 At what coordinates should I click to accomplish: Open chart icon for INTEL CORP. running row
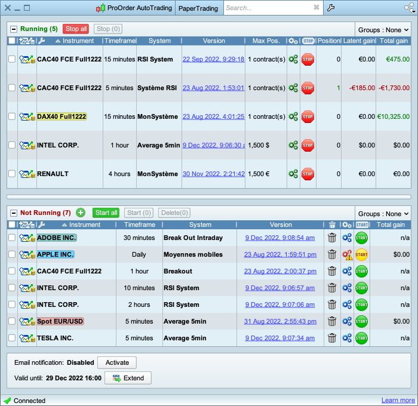tap(27, 145)
